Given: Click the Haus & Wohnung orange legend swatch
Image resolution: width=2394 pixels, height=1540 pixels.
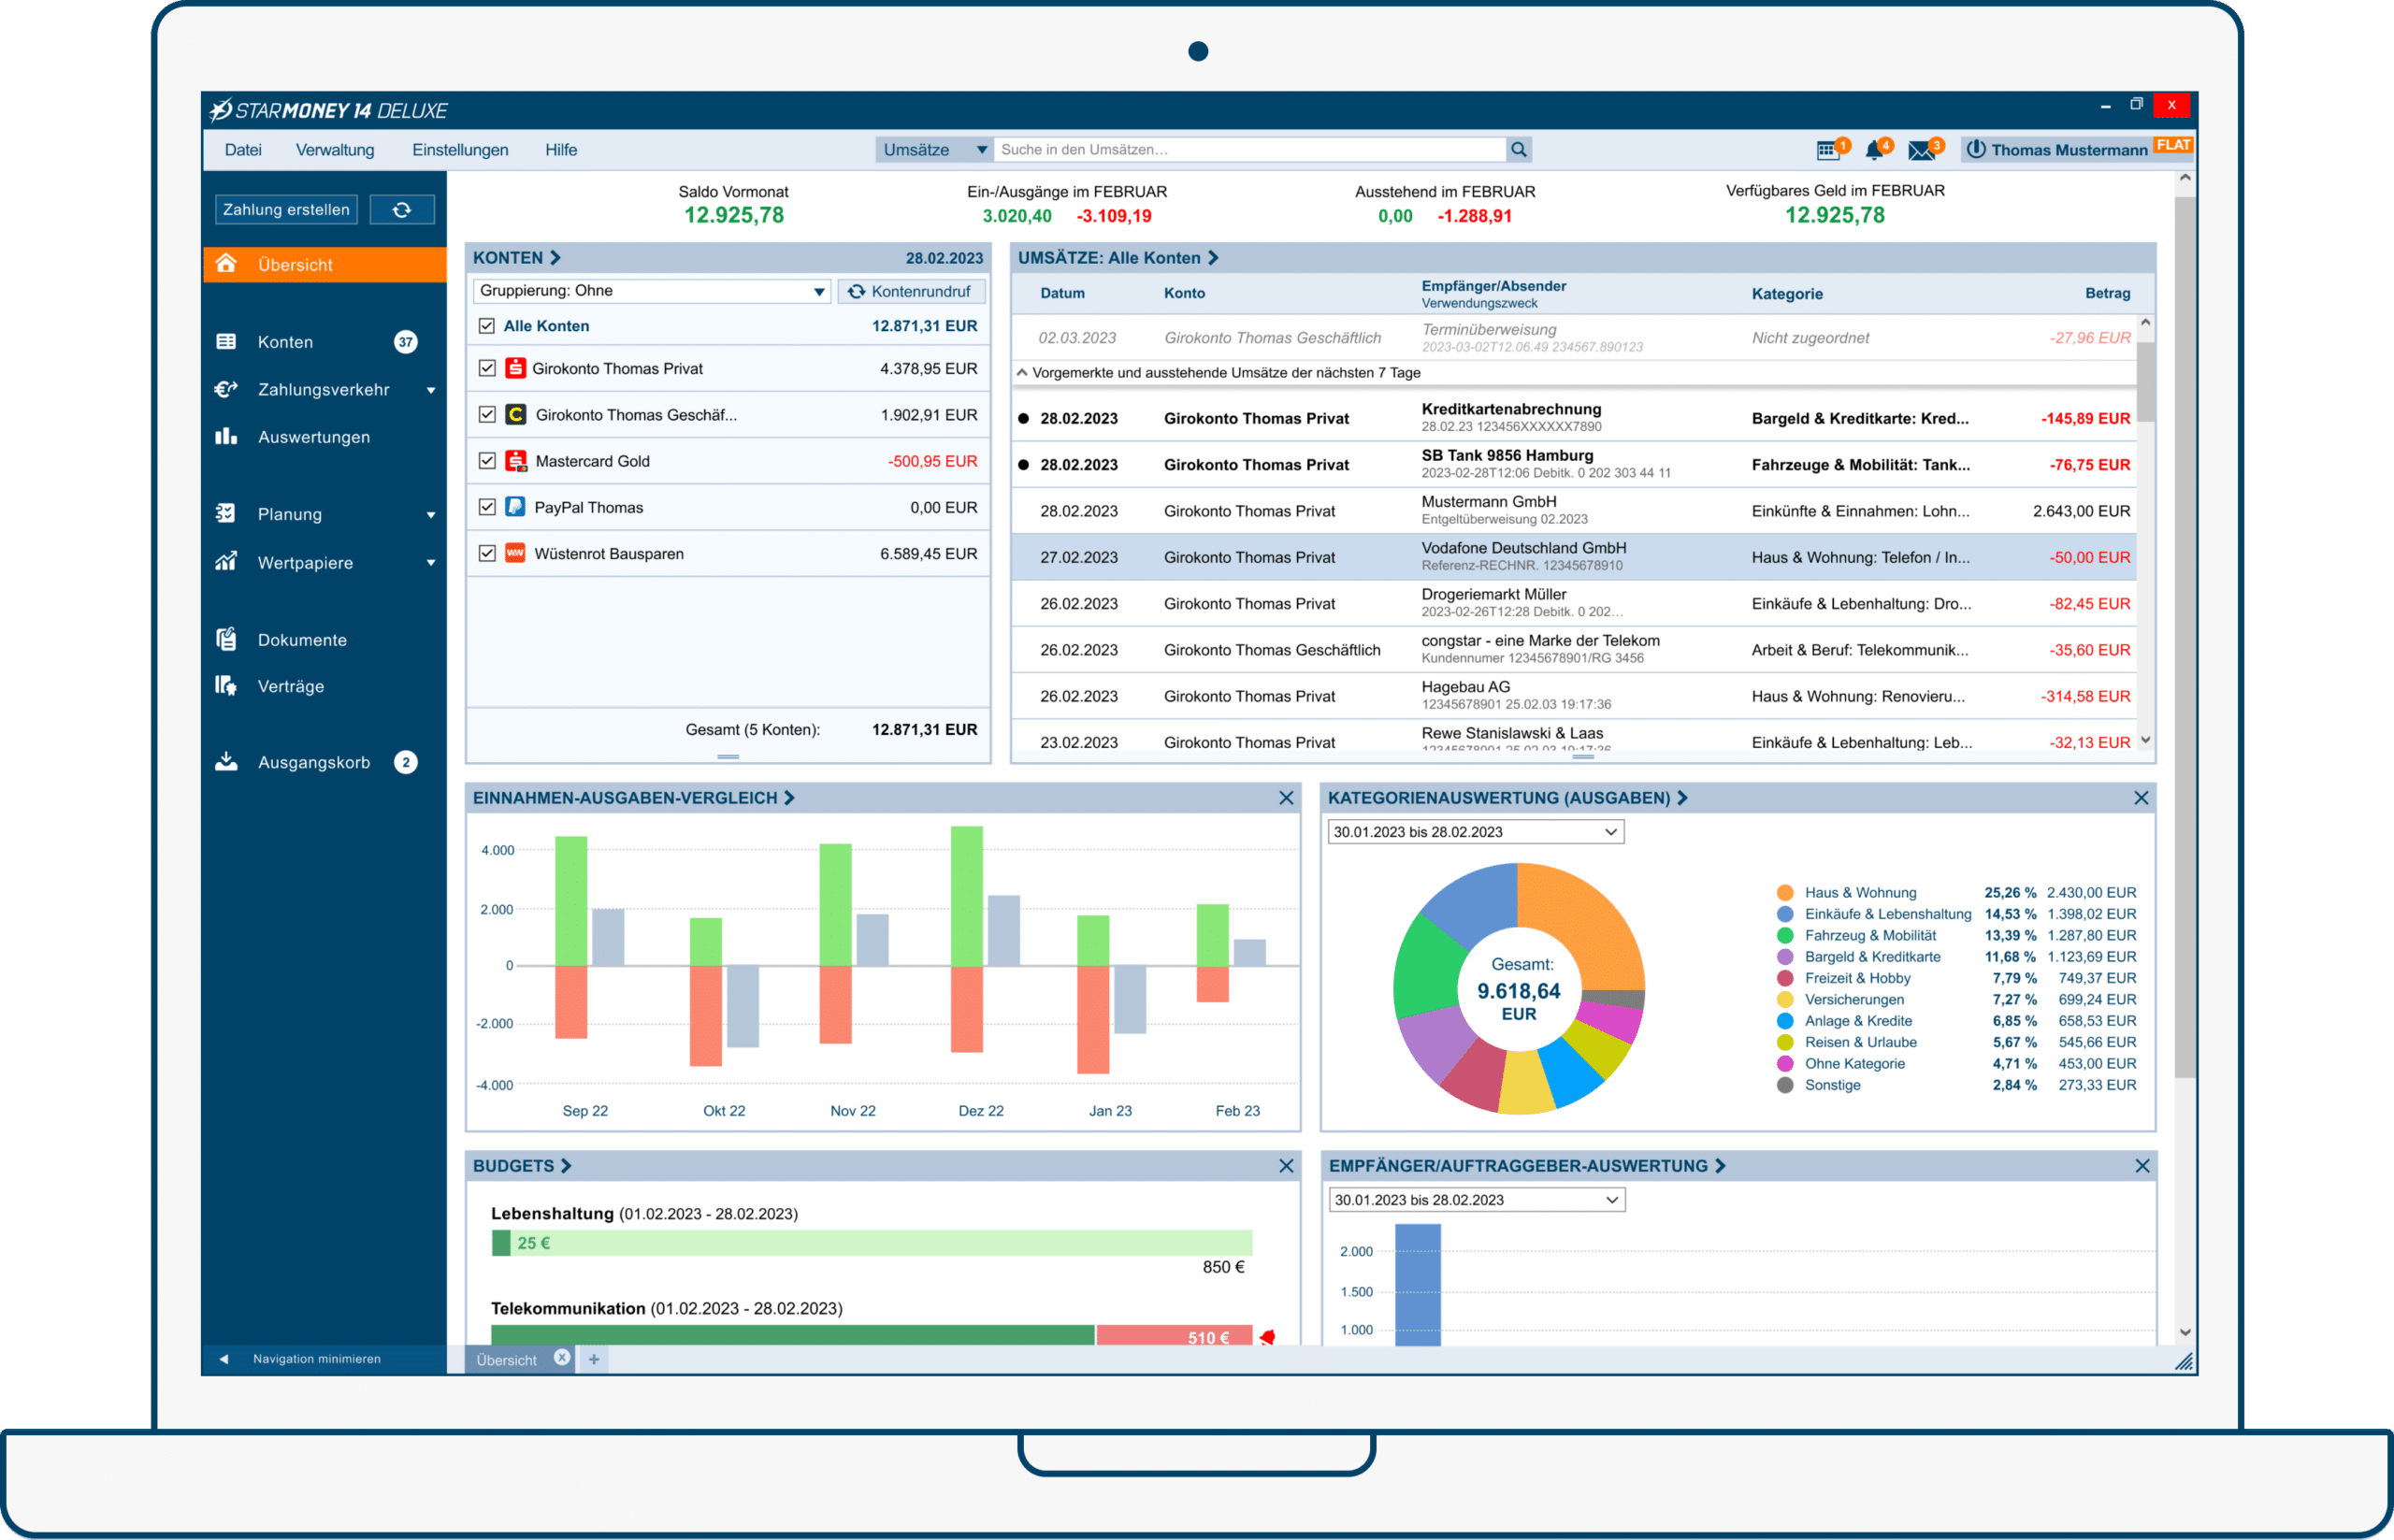Looking at the screenshot, I should coord(1785,892).
